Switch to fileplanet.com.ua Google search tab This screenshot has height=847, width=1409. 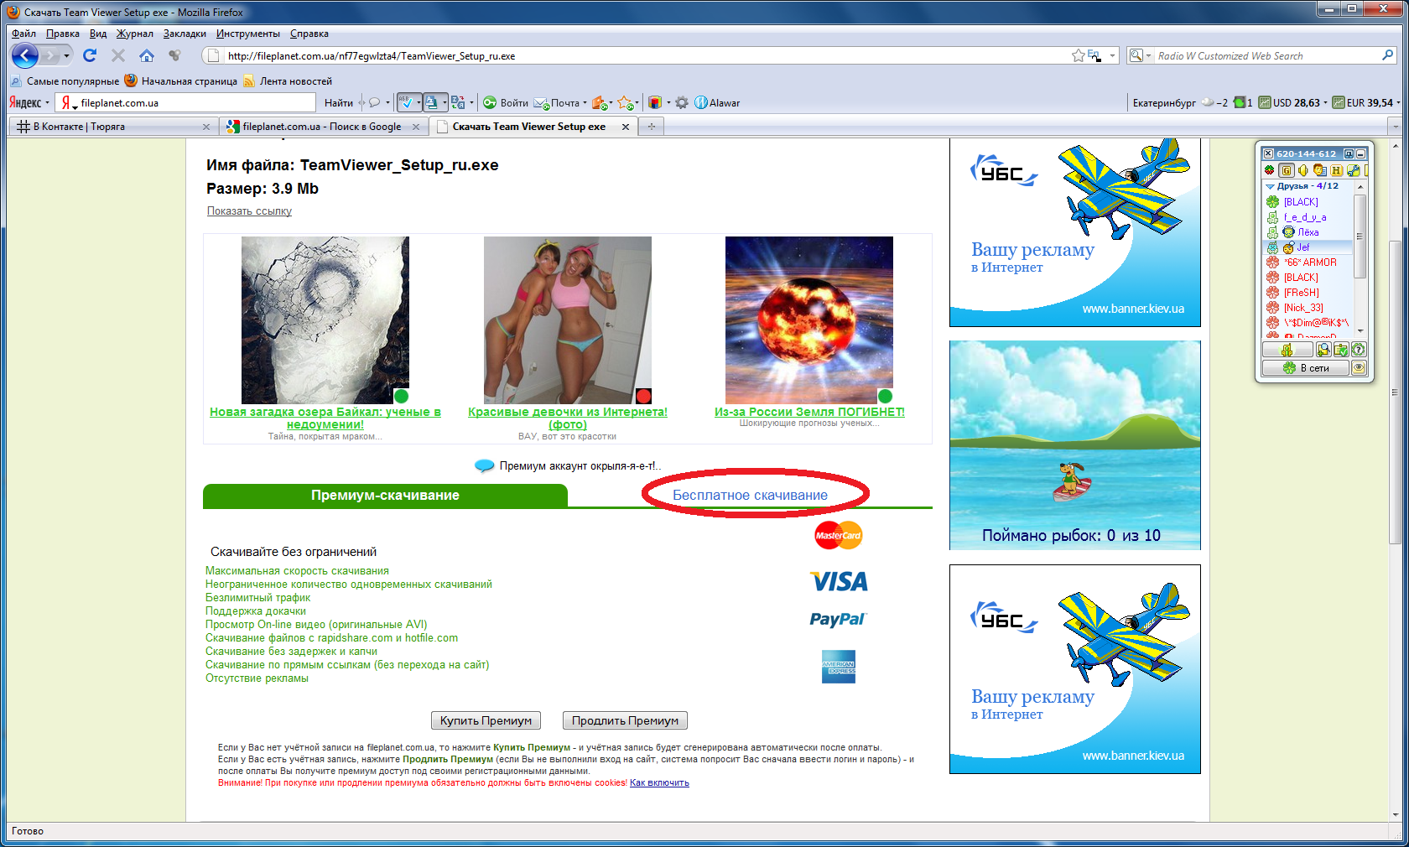pyautogui.click(x=324, y=127)
